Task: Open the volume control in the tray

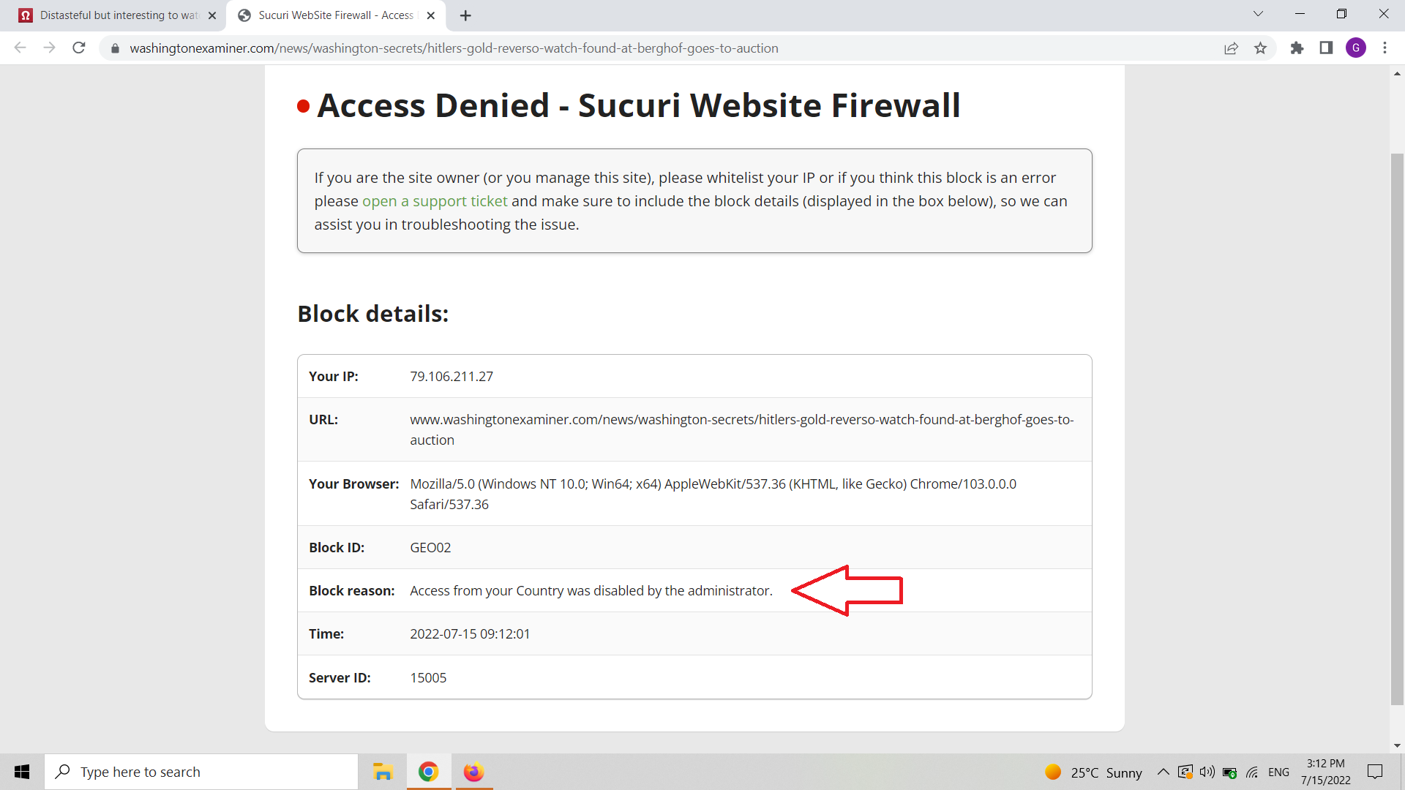Action: (x=1207, y=772)
